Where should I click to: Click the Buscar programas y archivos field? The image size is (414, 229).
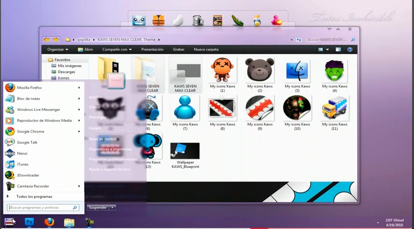coord(43,207)
